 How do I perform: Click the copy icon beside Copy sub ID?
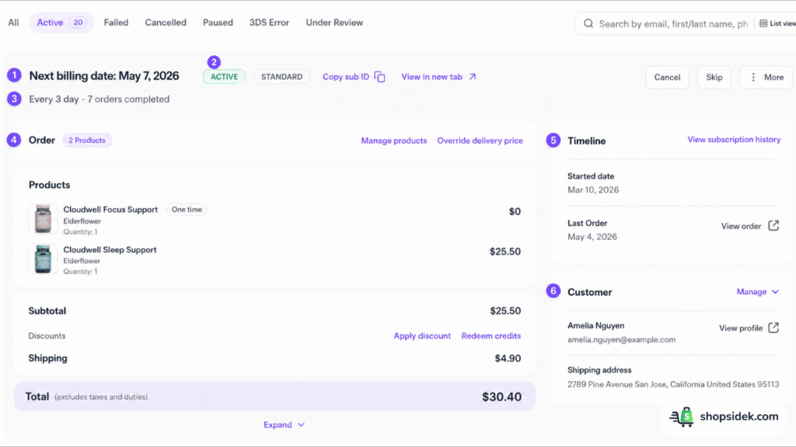(379, 77)
